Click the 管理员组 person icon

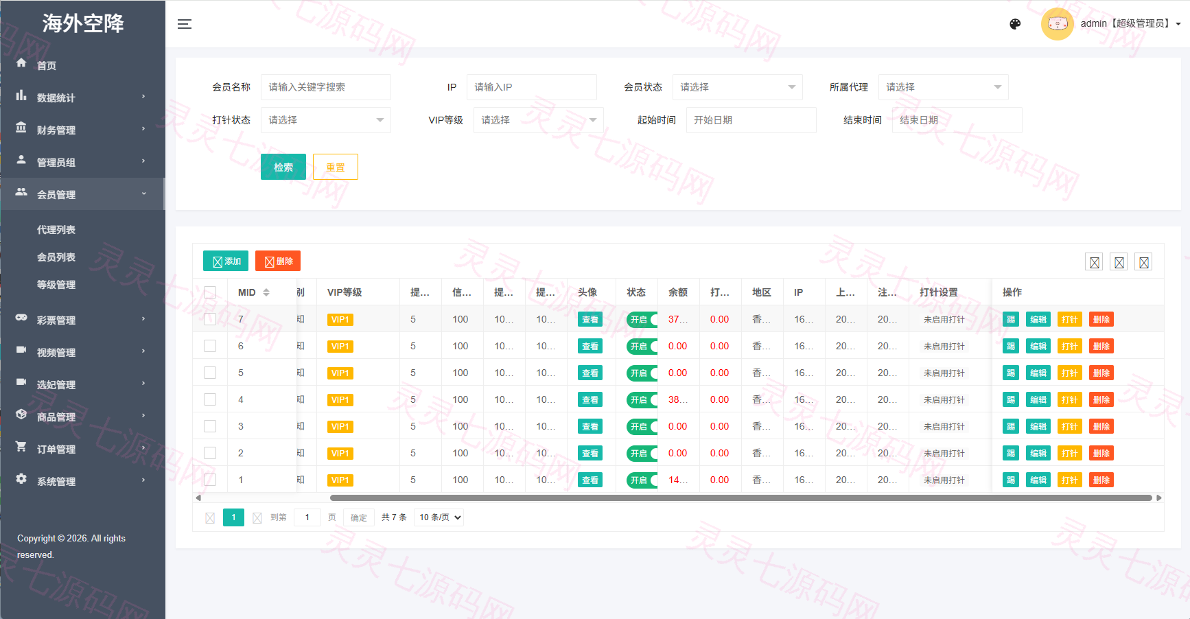click(21, 160)
